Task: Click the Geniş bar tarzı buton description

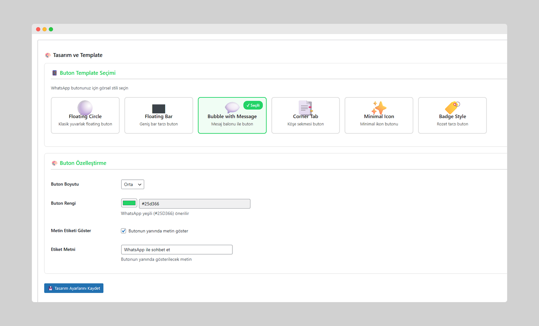Action: click(159, 124)
